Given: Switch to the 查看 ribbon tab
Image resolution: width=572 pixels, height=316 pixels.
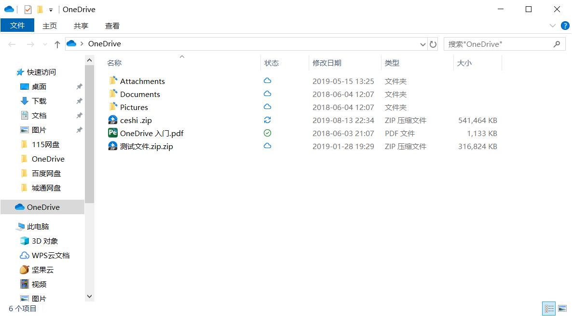Looking at the screenshot, I should tap(112, 26).
